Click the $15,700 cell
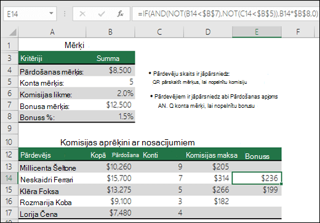The image size is (320, 223). coord(110,179)
